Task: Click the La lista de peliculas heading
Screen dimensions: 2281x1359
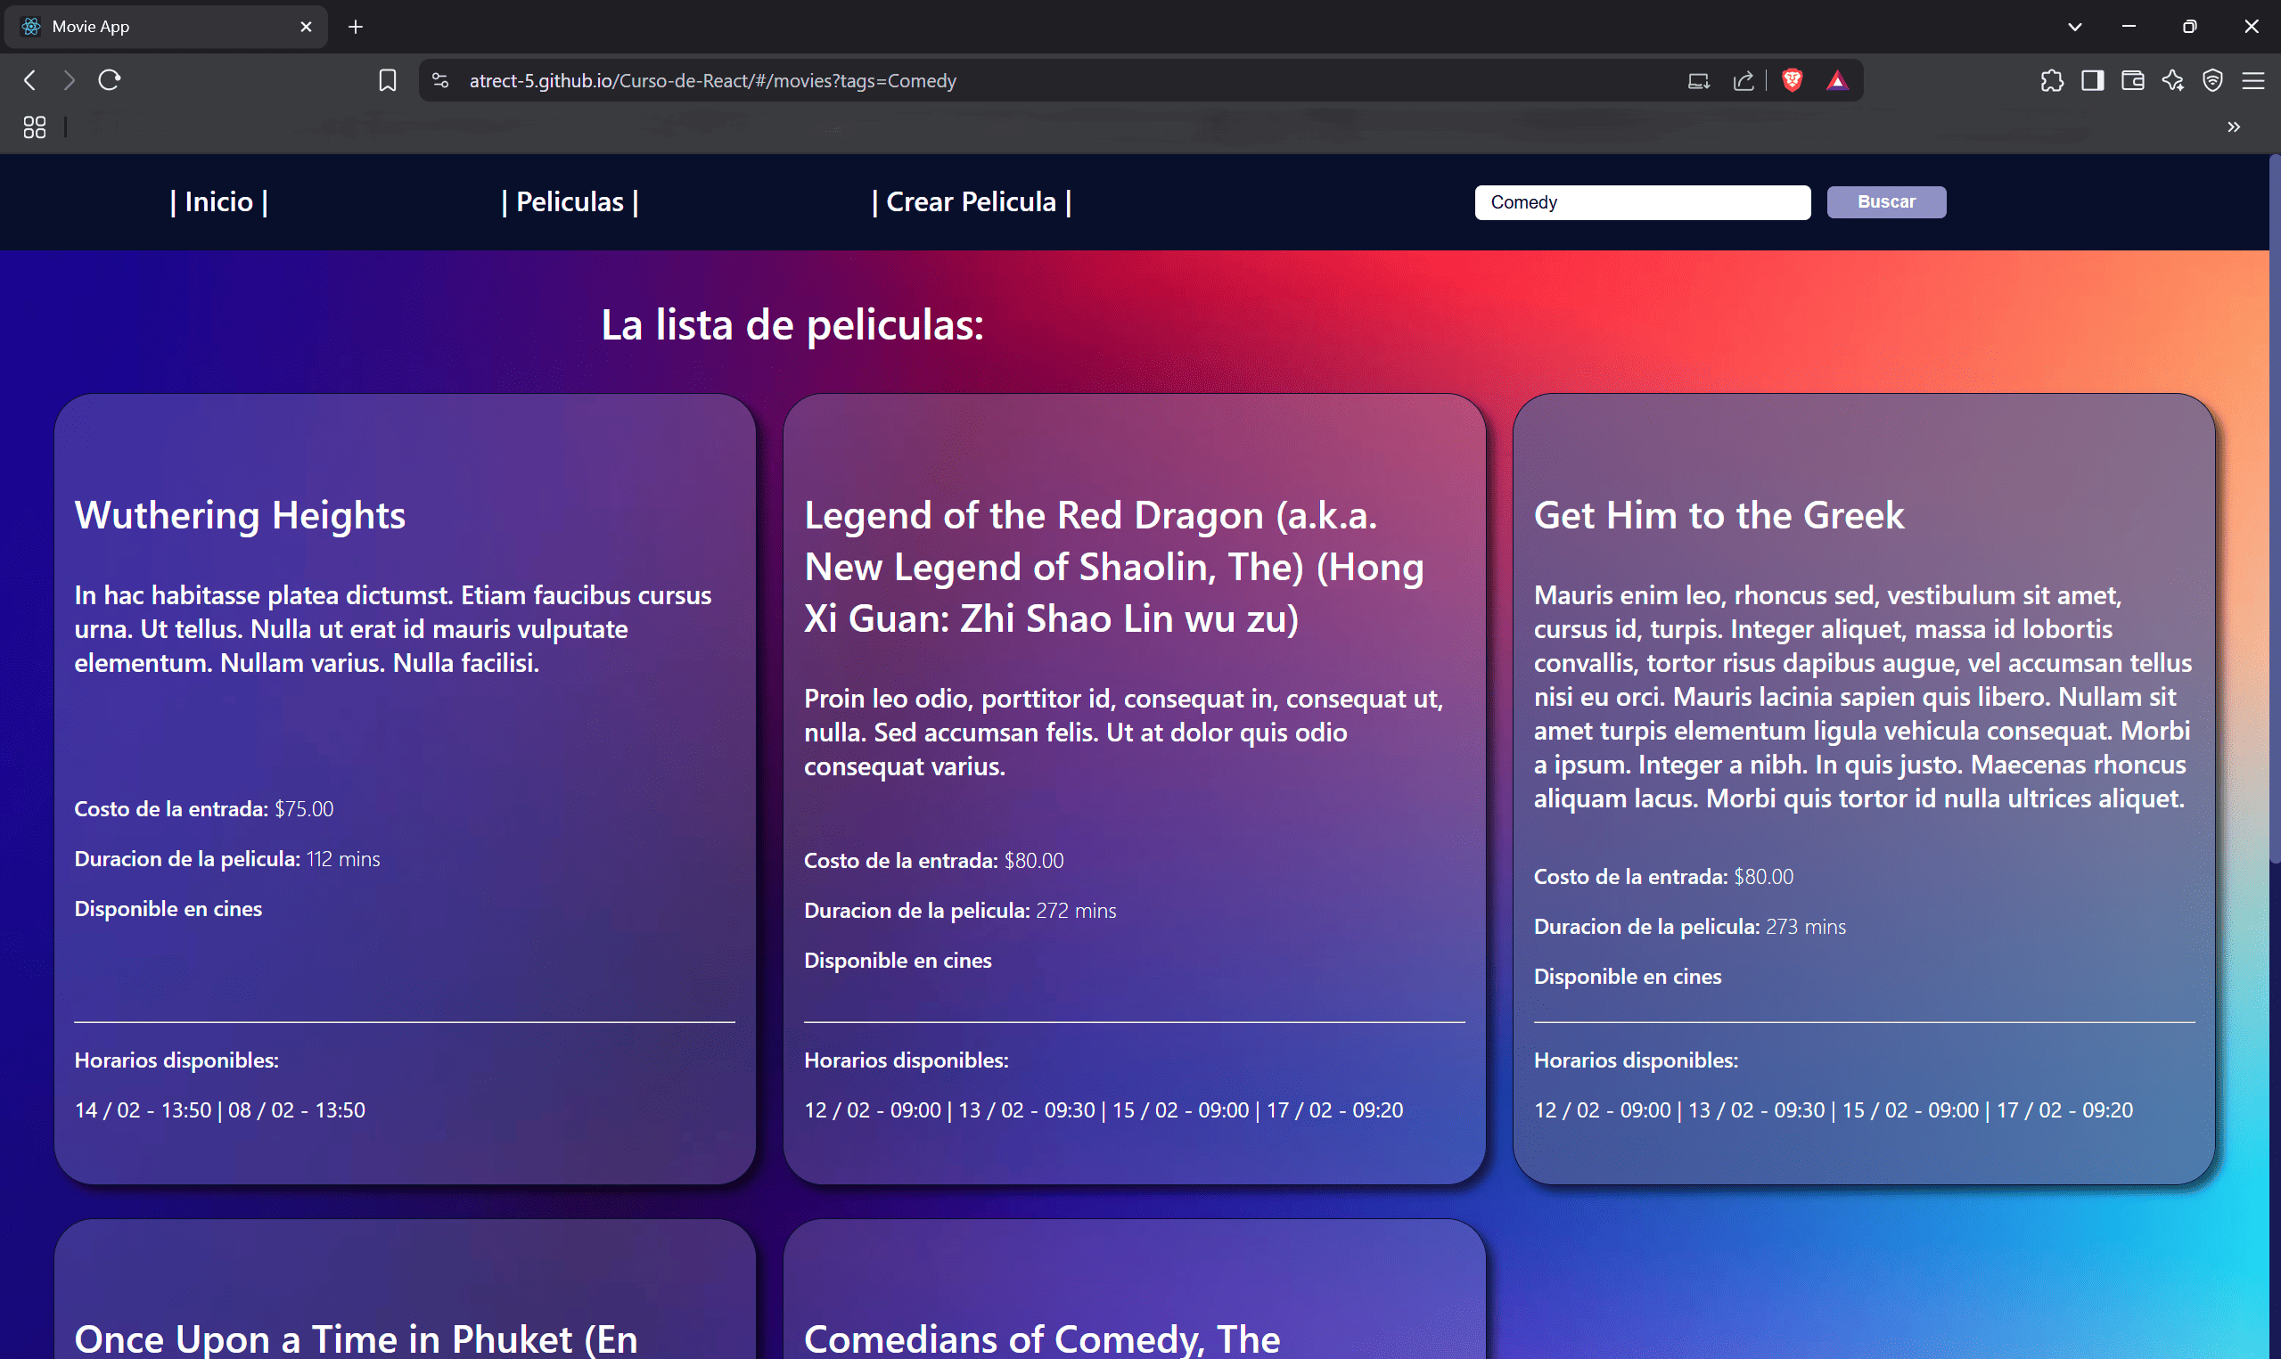Action: point(792,325)
